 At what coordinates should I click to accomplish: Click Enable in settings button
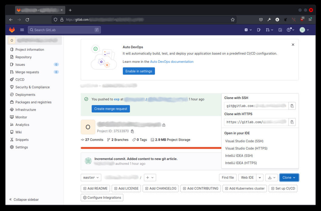click(x=139, y=71)
